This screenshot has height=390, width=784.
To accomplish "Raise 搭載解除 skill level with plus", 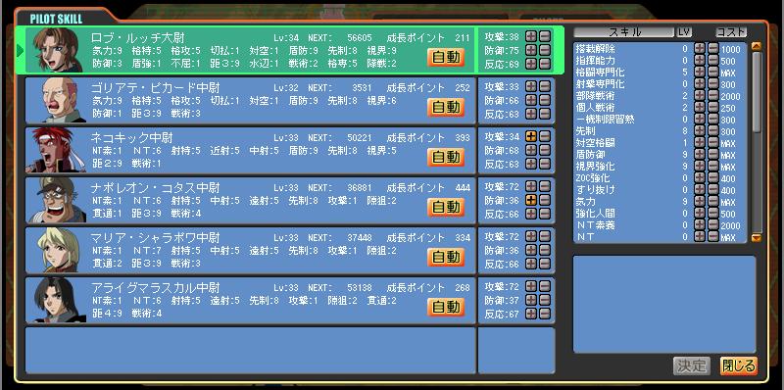I will pyautogui.click(x=700, y=48).
